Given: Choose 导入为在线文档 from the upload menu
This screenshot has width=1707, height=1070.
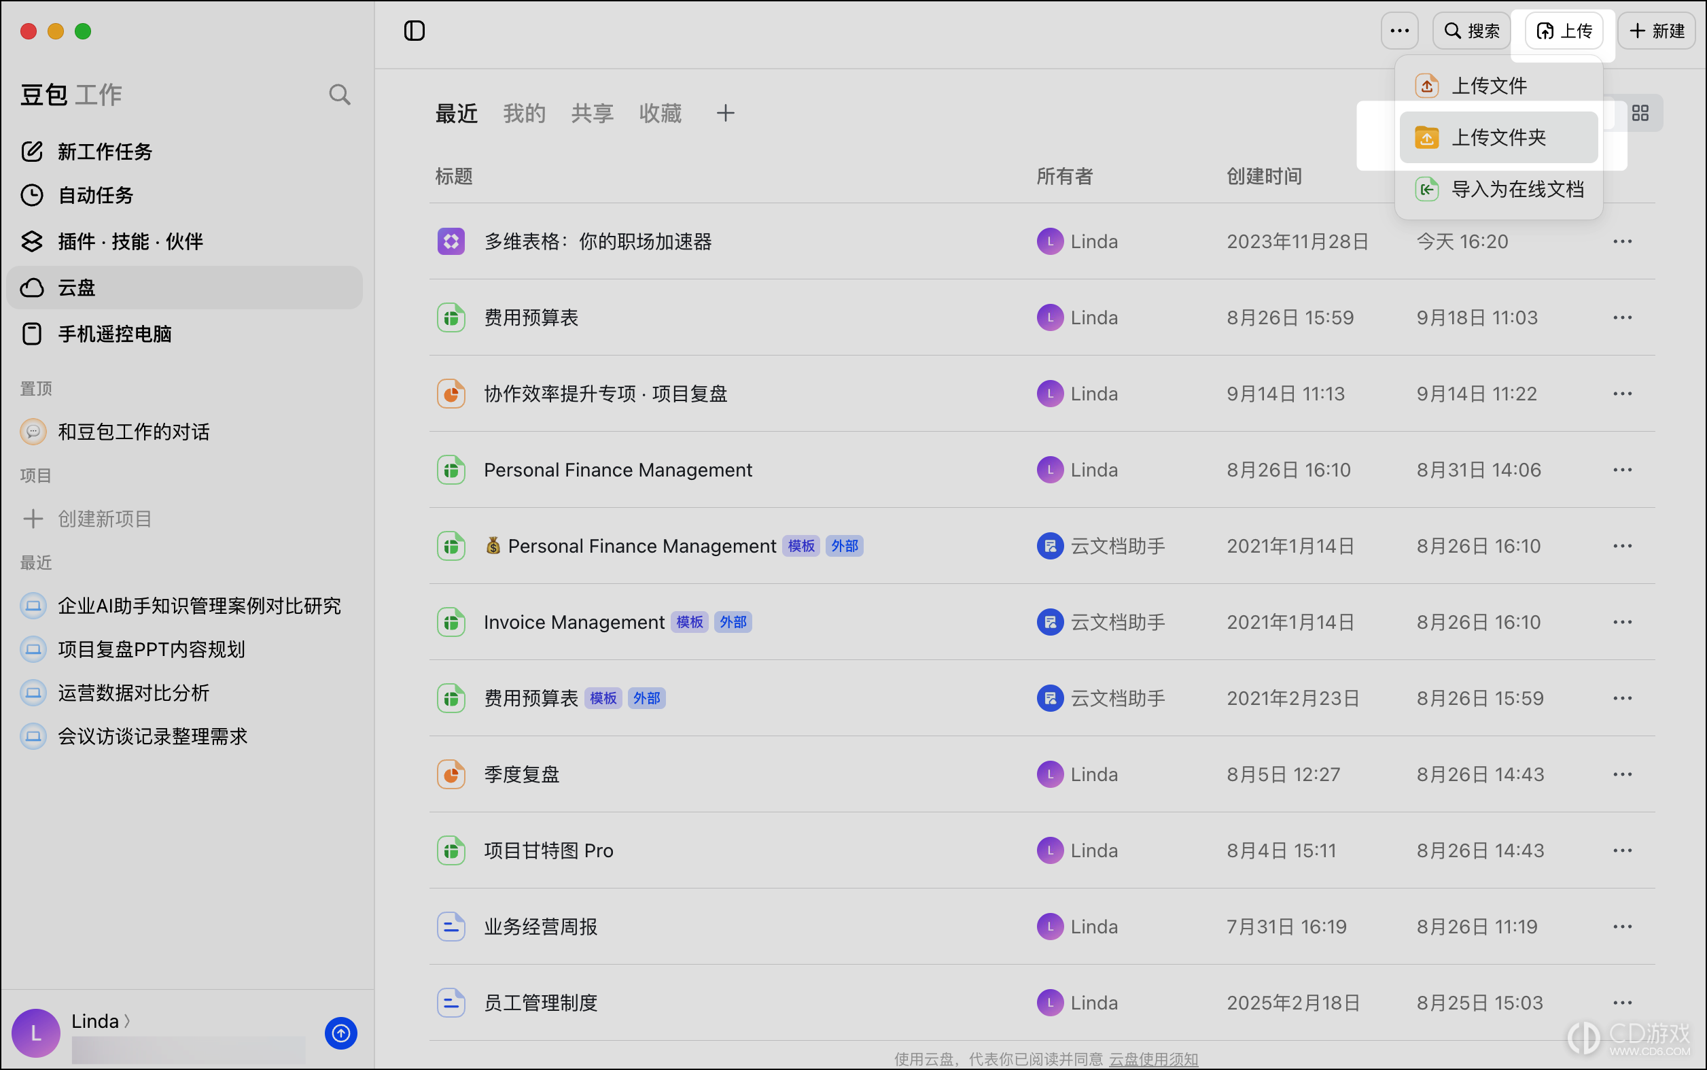Looking at the screenshot, I should pos(1498,189).
